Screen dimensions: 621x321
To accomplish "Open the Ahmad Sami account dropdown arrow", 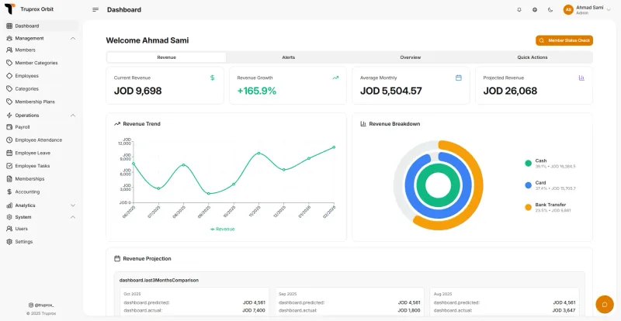I will pos(609,10).
